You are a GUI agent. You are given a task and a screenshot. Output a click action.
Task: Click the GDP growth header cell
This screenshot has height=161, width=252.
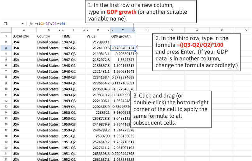[x=123, y=36]
